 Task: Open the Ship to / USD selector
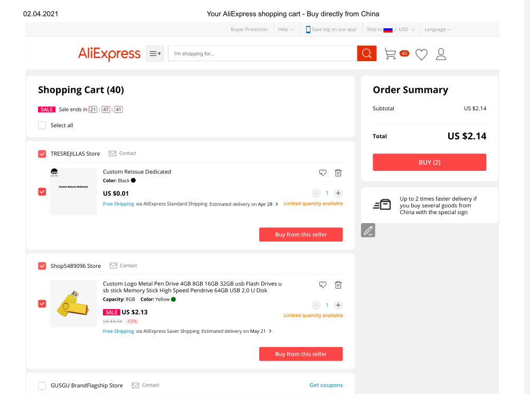(x=391, y=30)
